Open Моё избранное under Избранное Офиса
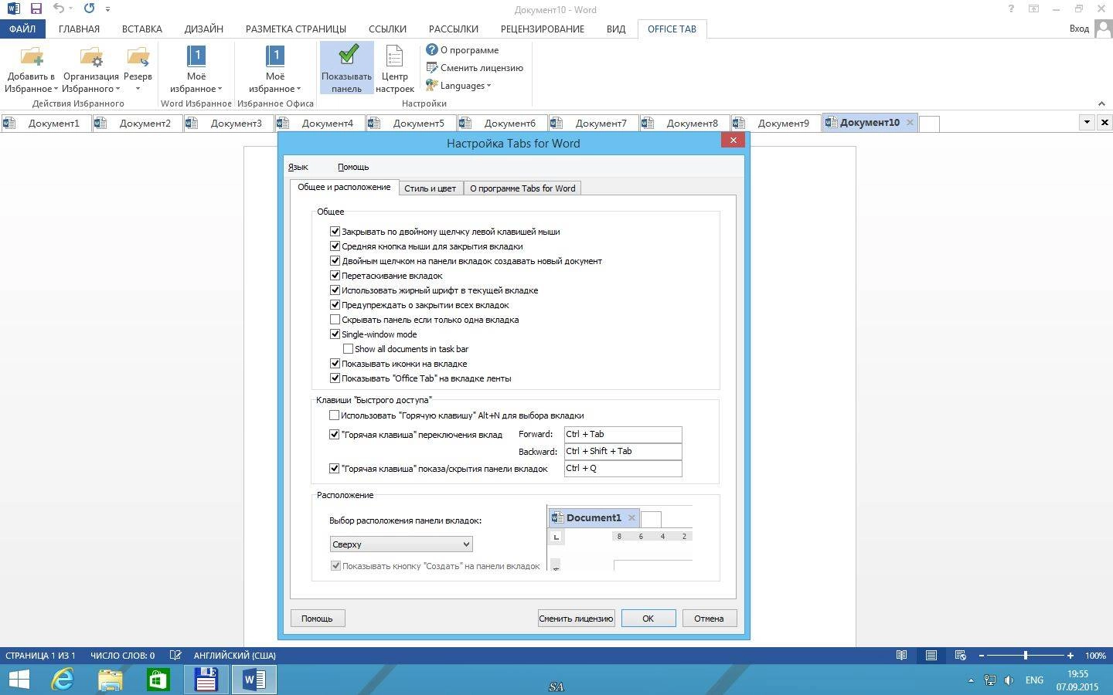The image size is (1113, 695). (x=275, y=69)
